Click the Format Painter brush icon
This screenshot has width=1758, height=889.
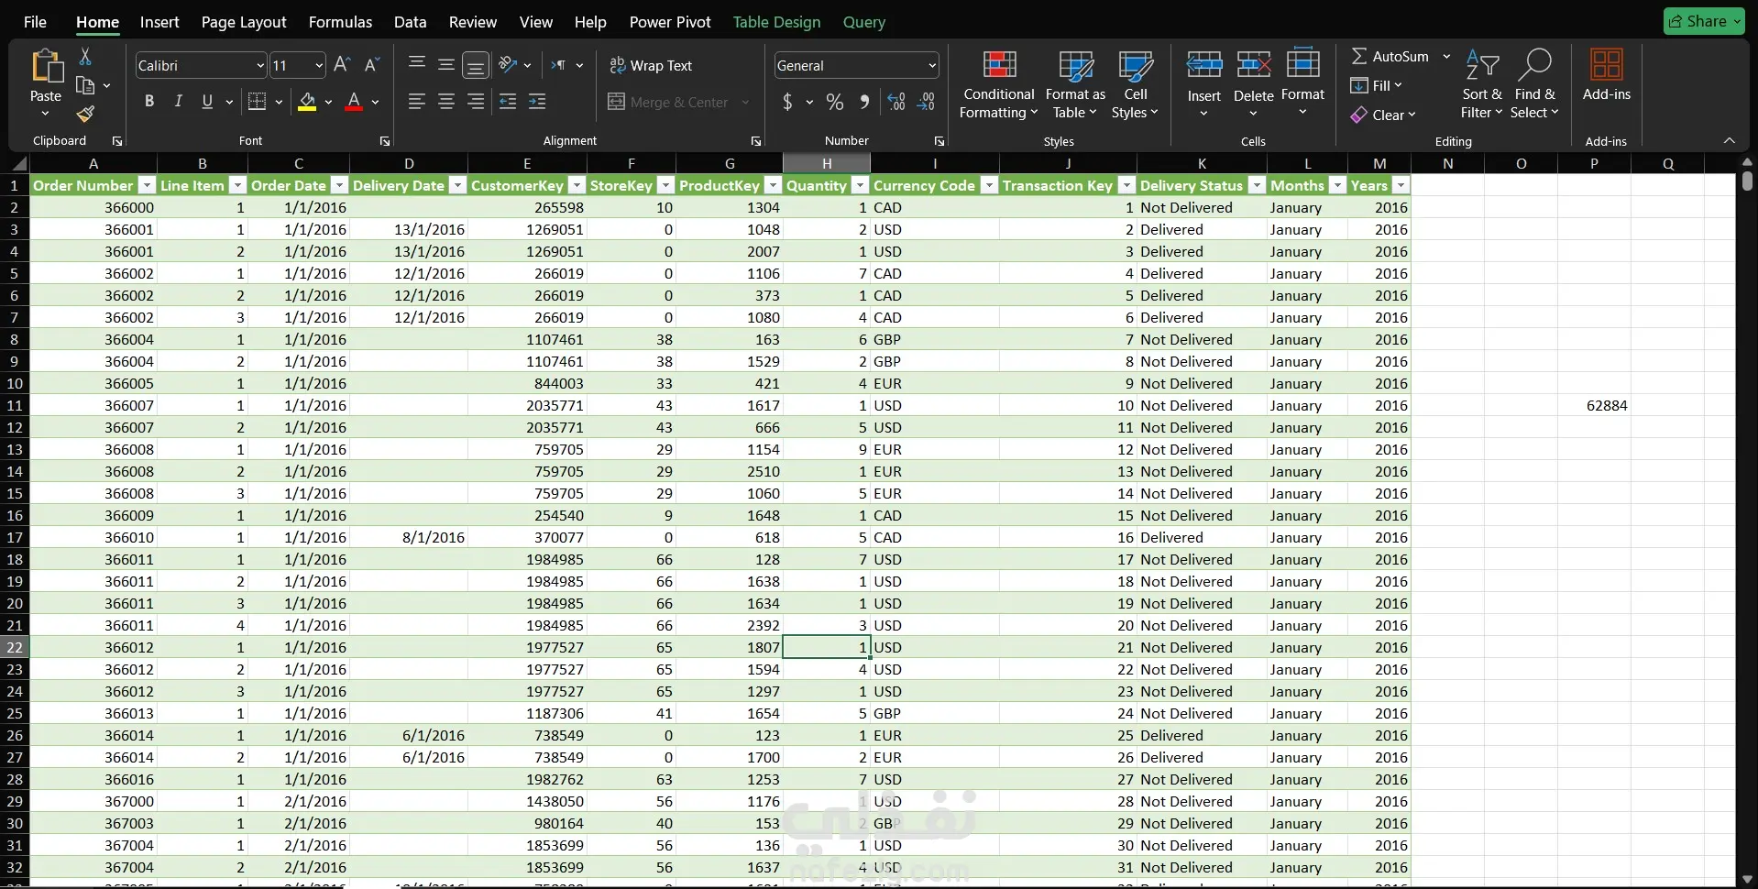click(x=85, y=114)
